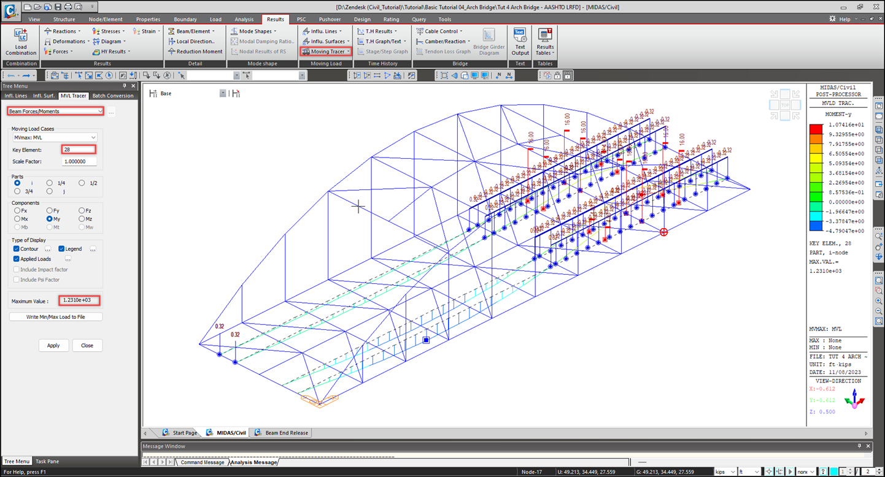Click the Key Element input field
The width and height of the screenshot is (885, 477).
click(79, 150)
